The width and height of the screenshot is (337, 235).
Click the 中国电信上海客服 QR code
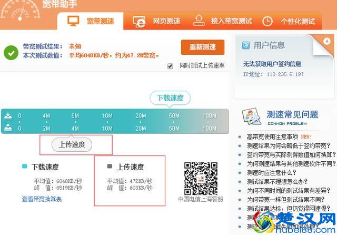201,179
